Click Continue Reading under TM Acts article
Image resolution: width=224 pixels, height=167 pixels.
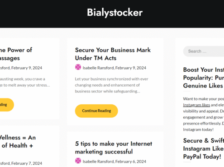click(96, 111)
